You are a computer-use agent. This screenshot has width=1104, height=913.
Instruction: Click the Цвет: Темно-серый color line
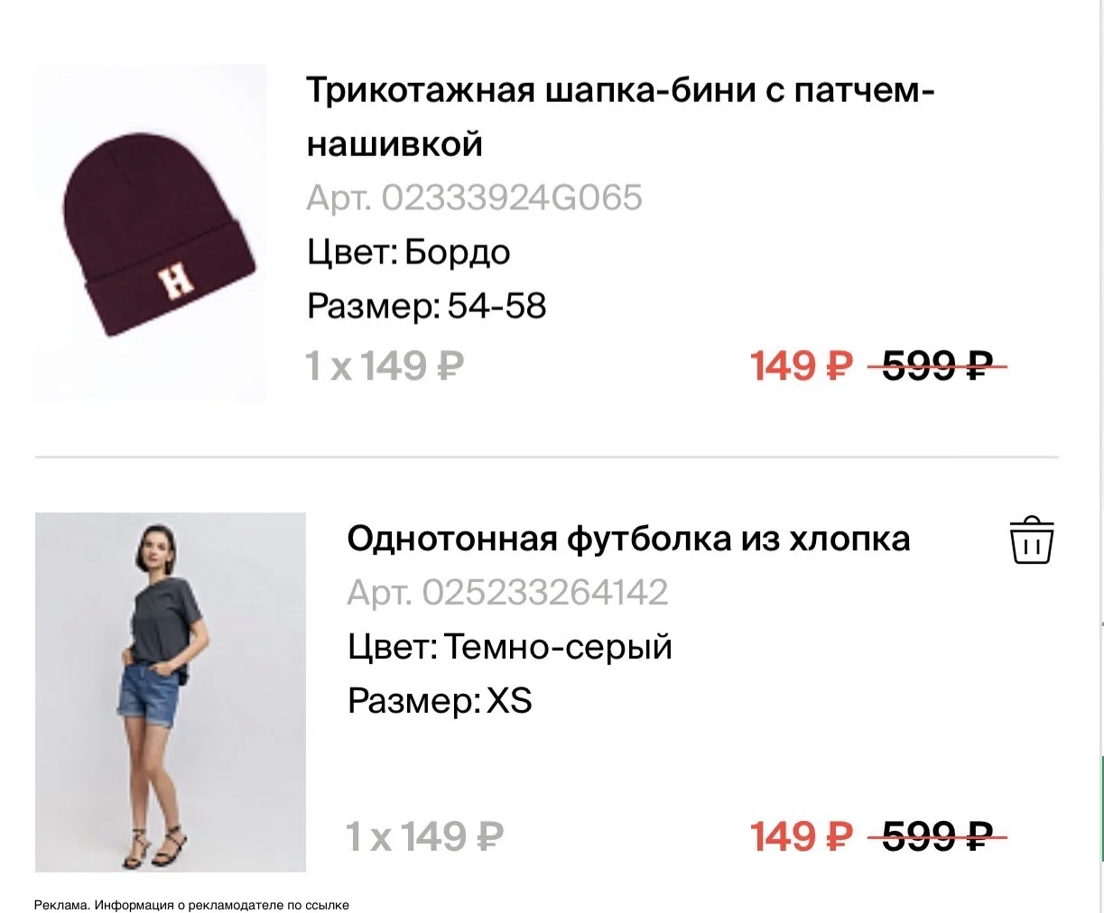(x=510, y=647)
